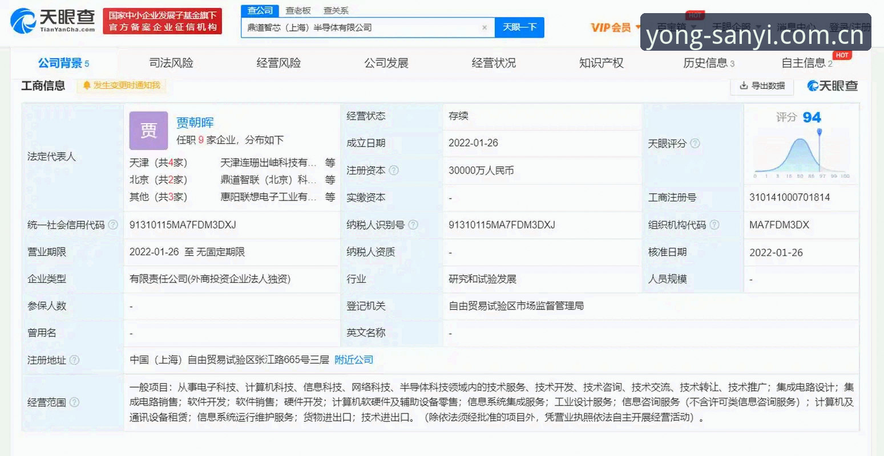Click 天津（共4家）company group

158,162
